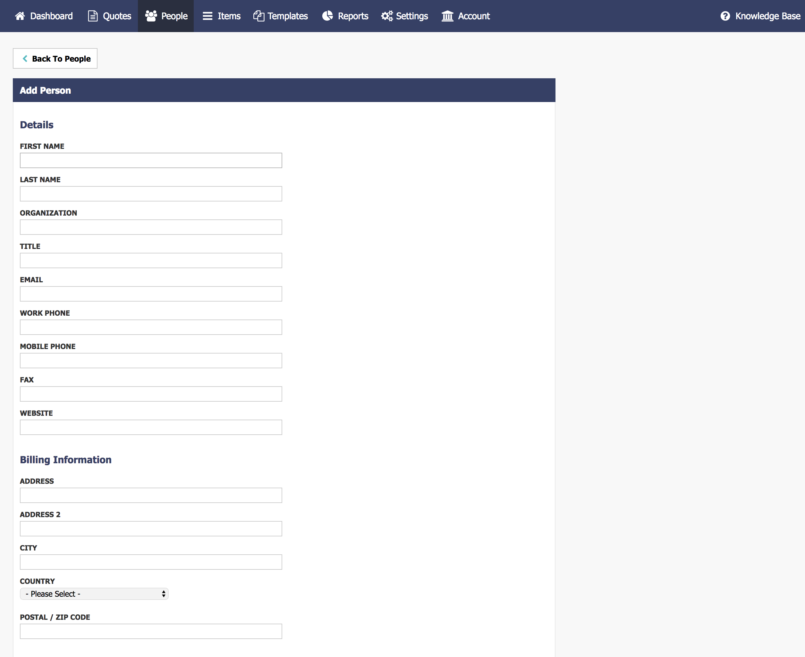The height and width of the screenshot is (657, 805).
Task: Select the Email input box
Action: [151, 294]
